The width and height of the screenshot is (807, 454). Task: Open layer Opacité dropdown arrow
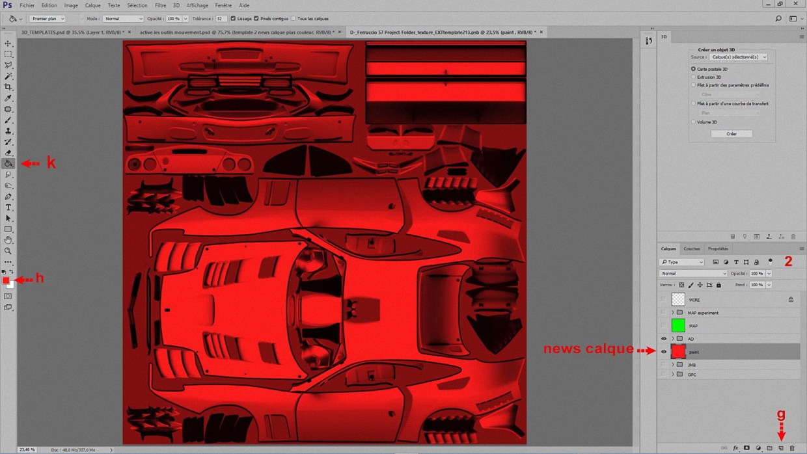(769, 274)
